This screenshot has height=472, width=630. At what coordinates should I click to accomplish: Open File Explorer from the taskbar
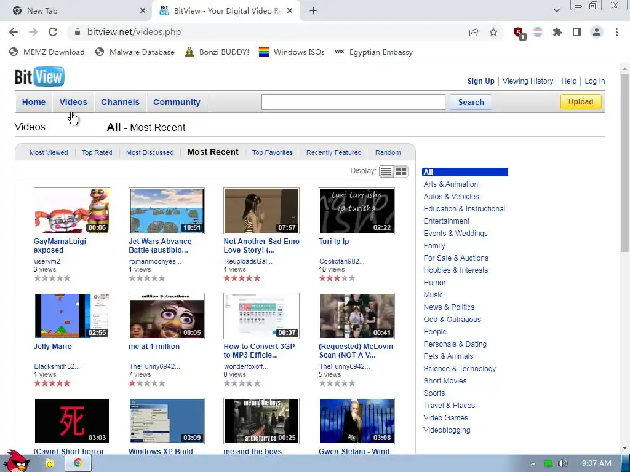pos(50,463)
